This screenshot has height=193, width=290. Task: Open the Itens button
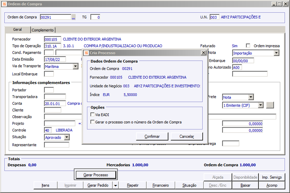[46, 185]
